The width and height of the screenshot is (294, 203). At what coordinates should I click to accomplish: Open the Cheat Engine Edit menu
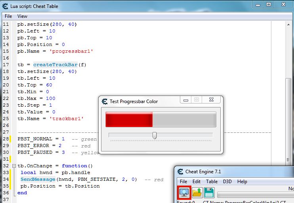[197, 182]
